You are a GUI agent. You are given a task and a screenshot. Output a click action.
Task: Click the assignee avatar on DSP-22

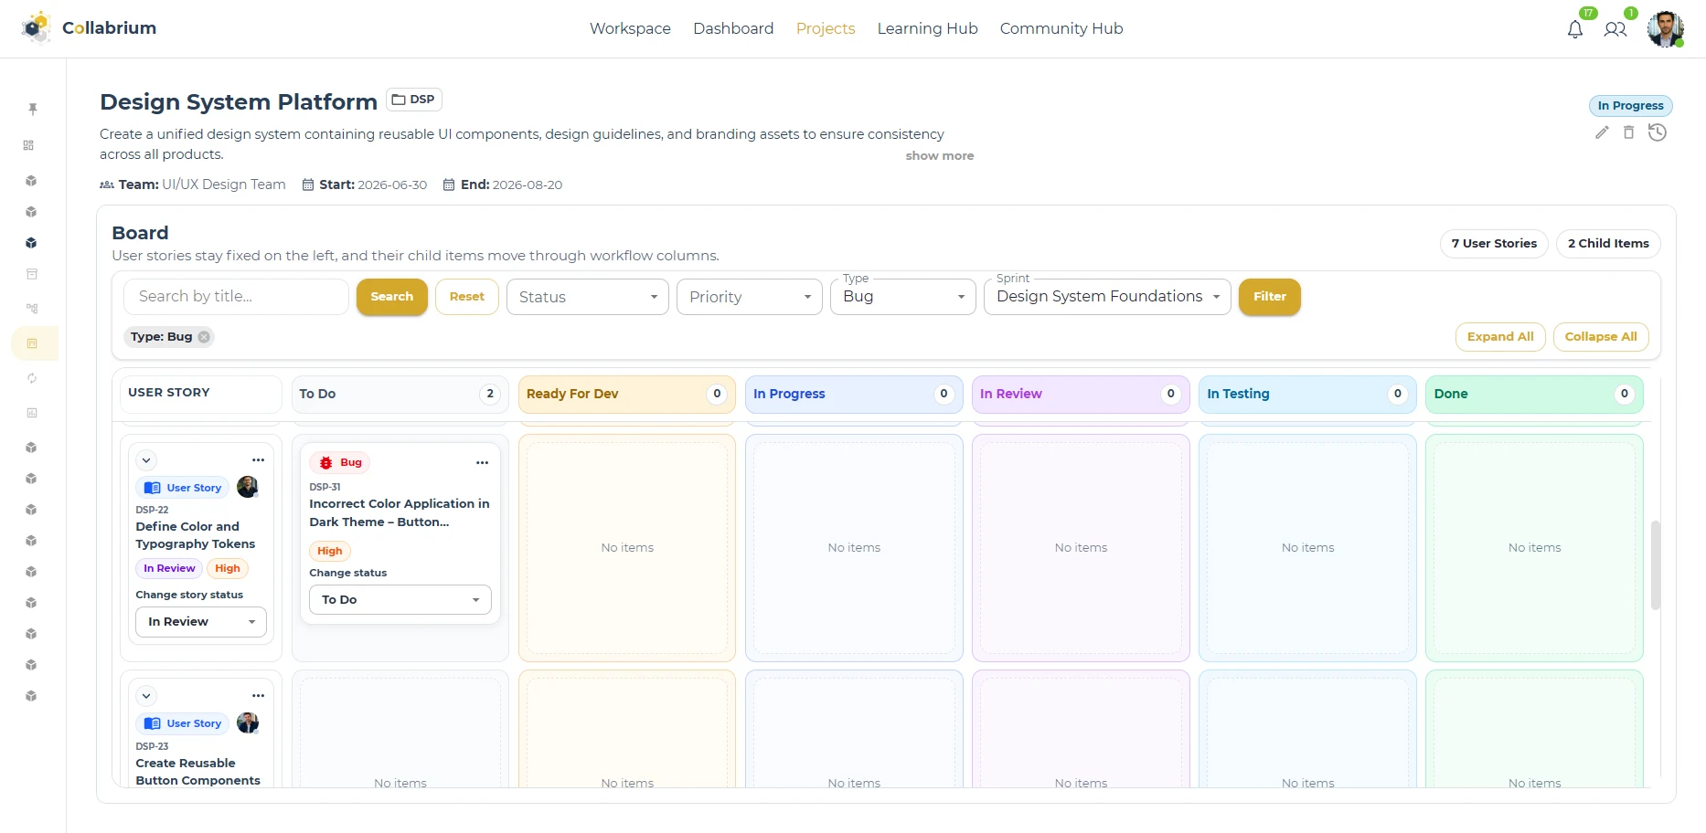pyautogui.click(x=248, y=487)
